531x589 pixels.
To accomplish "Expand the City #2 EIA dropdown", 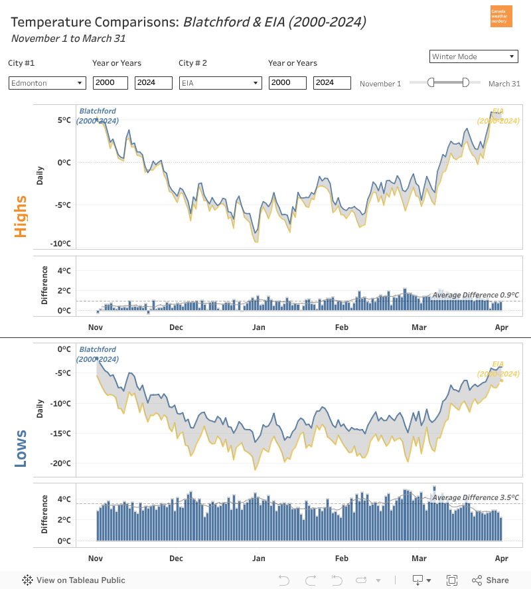I will tap(220, 83).
